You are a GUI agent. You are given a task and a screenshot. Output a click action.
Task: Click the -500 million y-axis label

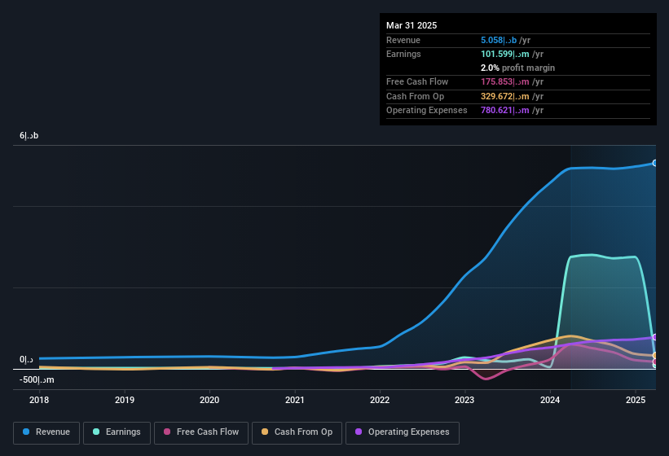tap(37, 379)
